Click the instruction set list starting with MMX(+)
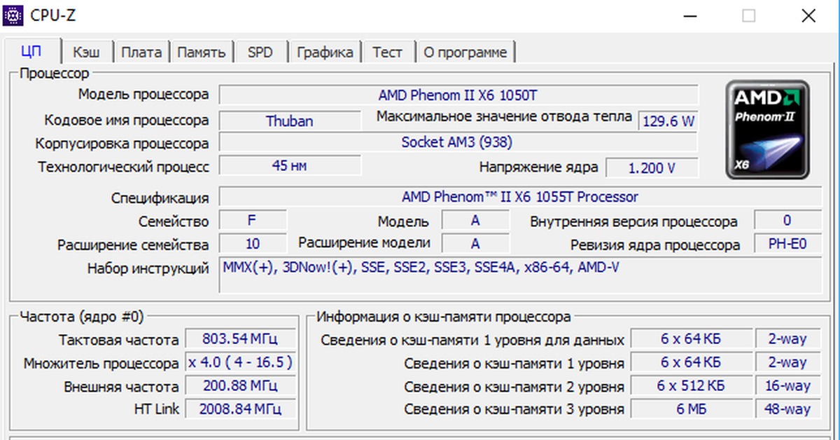The height and width of the screenshot is (440, 840). tap(520, 275)
